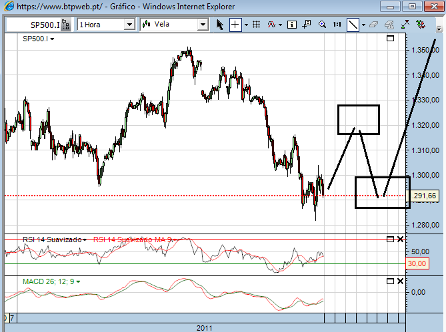Image resolution: width=446 pixels, height=332 pixels.
Task: Click the RSI 30,00 level label
Action: coord(417,263)
